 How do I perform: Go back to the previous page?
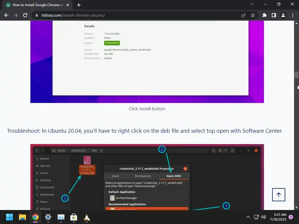click(6, 15)
